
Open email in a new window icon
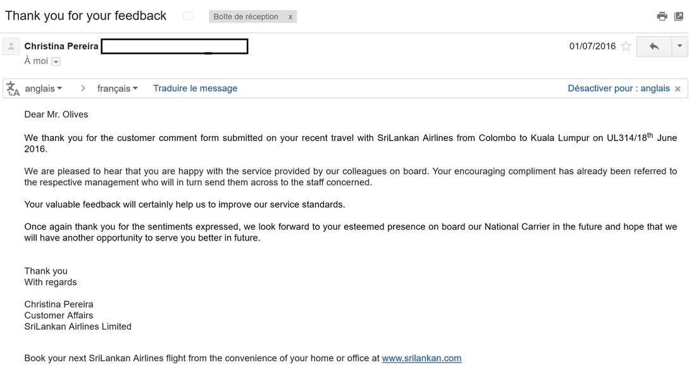coord(679,16)
